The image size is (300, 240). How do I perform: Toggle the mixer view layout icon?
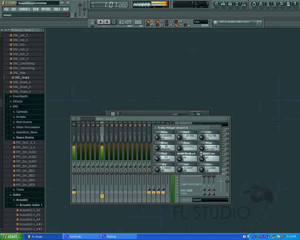78,119
